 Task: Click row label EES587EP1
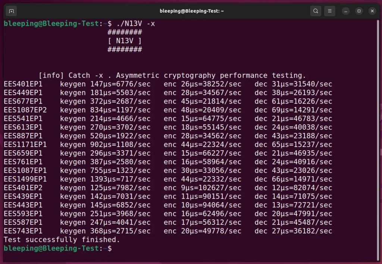tap(23, 222)
